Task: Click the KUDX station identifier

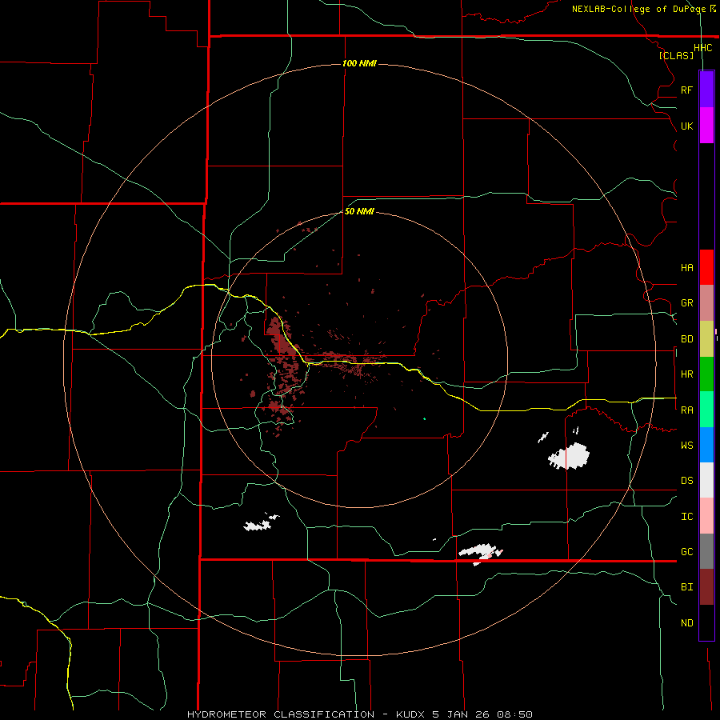Action: (411, 714)
